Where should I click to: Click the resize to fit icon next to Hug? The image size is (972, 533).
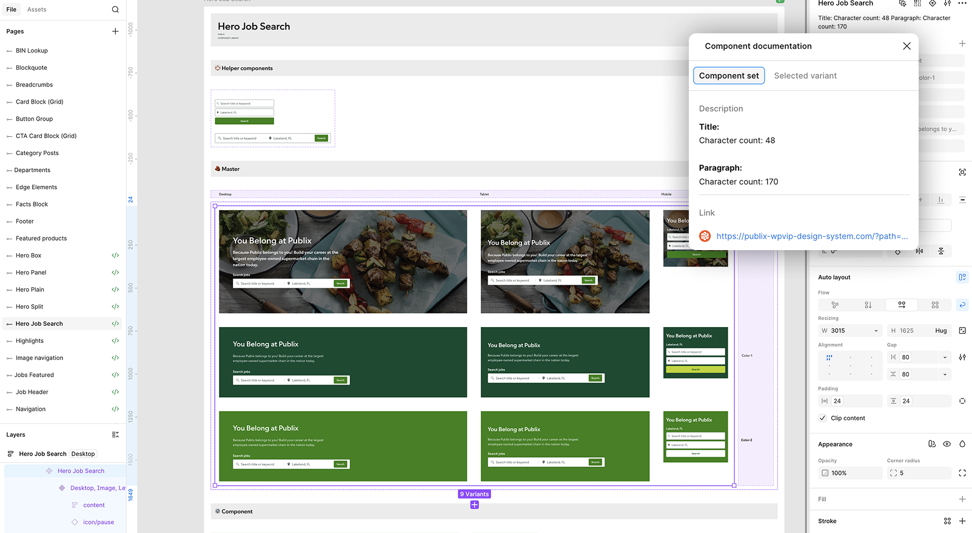pos(962,331)
